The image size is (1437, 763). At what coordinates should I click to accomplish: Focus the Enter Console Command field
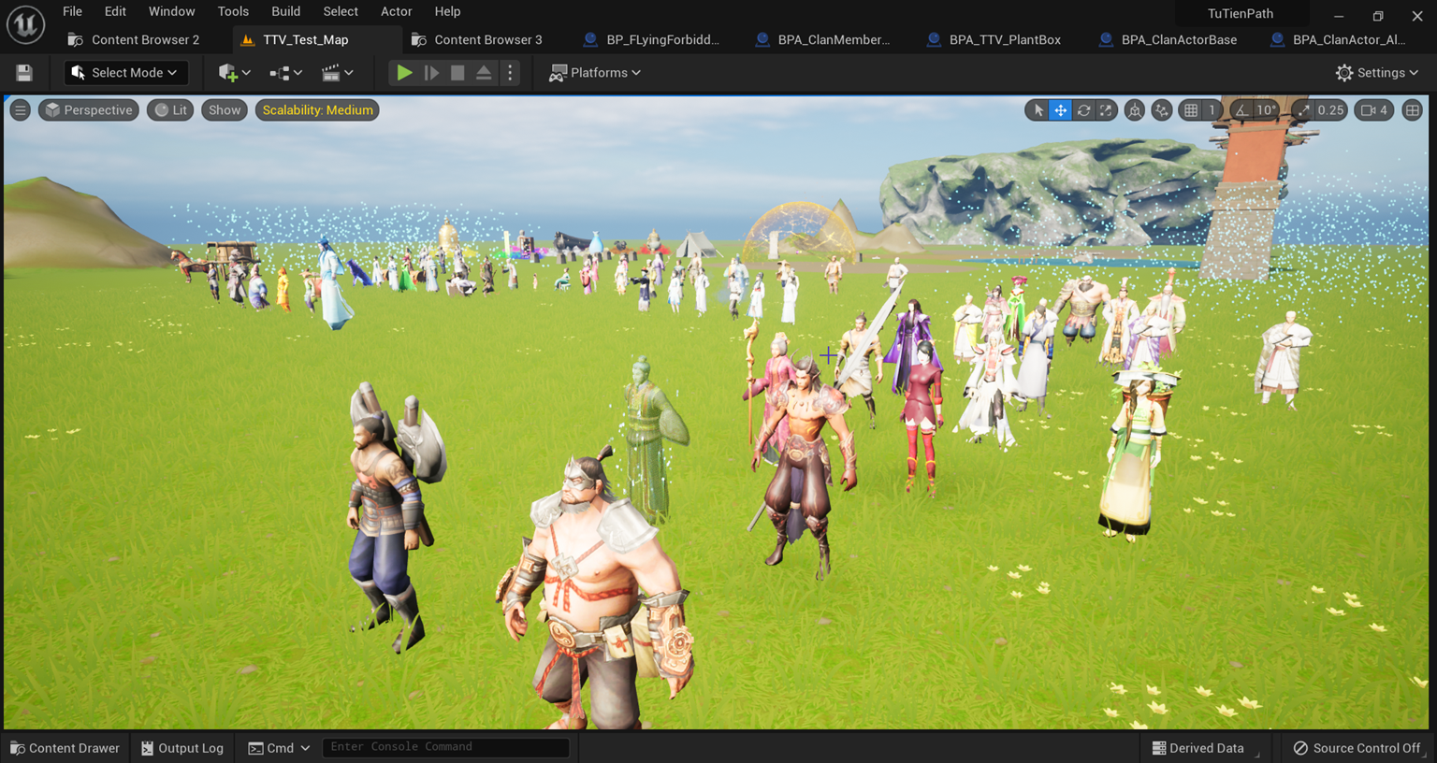[x=445, y=747]
